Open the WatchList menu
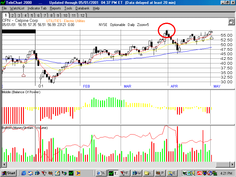The height and width of the screenshot is (177, 236). (x=17, y=9)
